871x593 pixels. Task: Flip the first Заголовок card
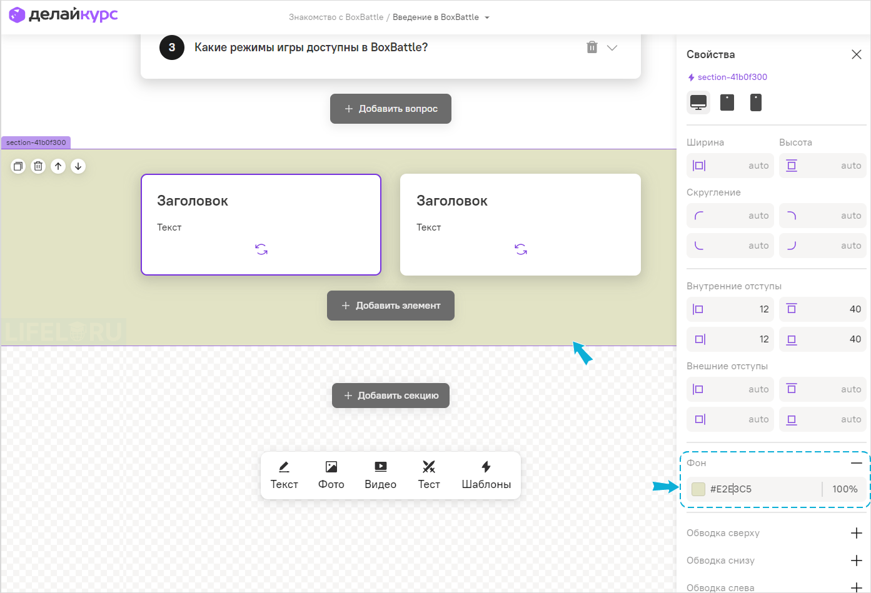tap(261, 249)
